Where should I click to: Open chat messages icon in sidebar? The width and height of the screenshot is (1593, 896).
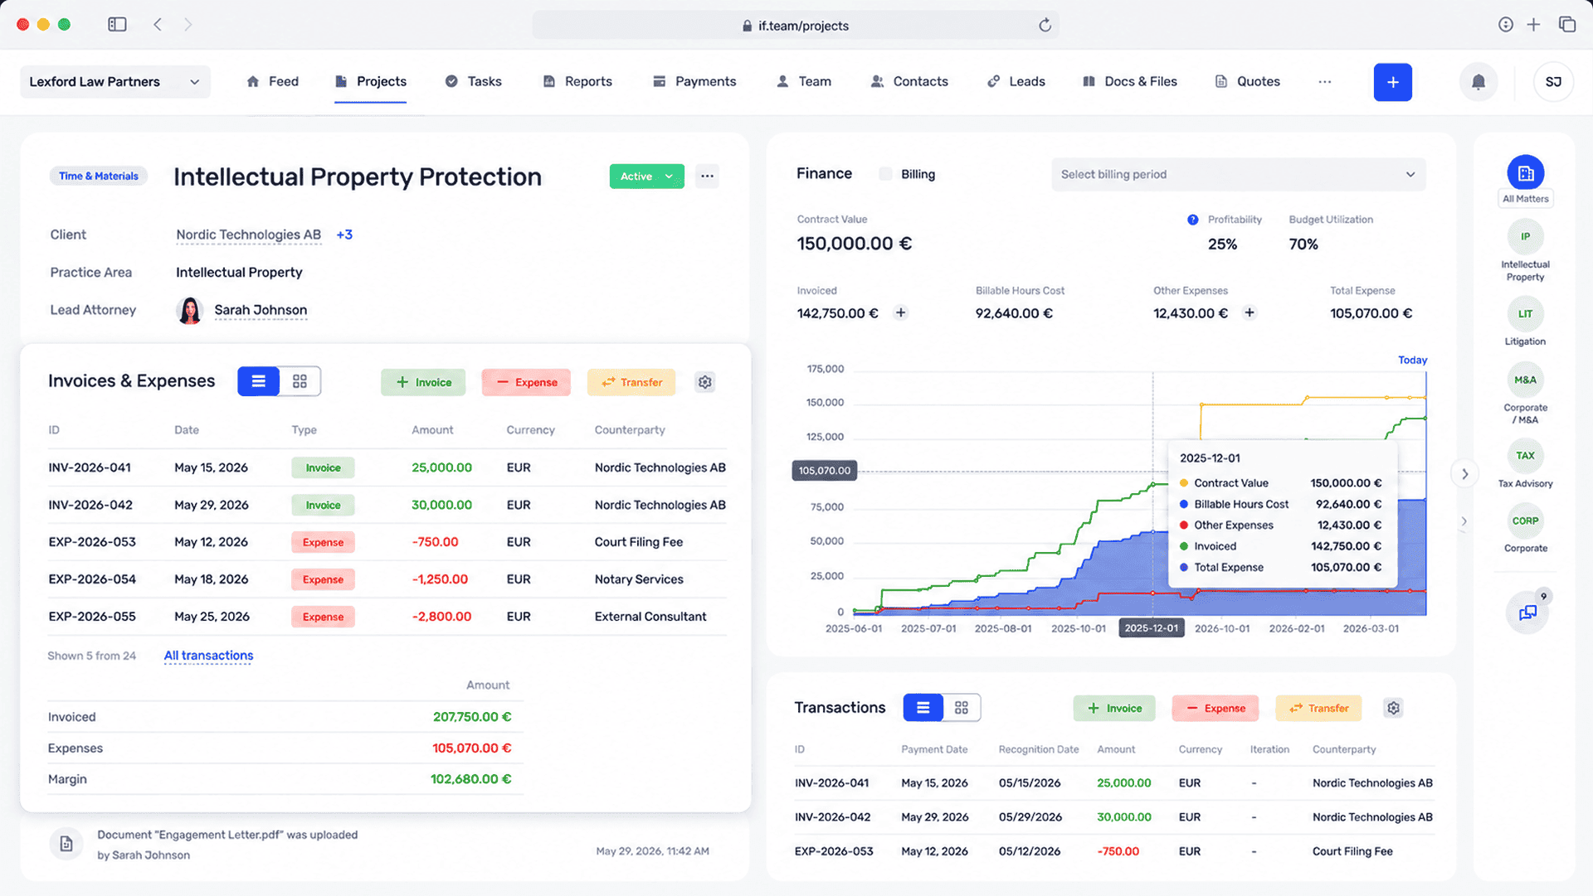click(1527, 613)
